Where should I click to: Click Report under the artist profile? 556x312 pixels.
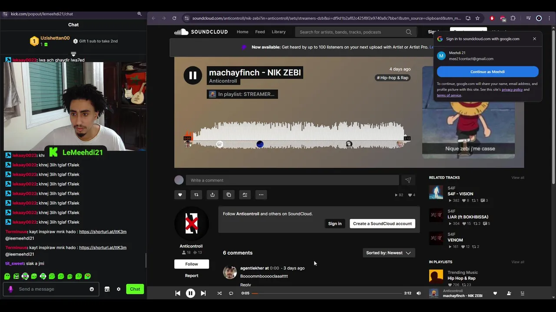[192, 276]
